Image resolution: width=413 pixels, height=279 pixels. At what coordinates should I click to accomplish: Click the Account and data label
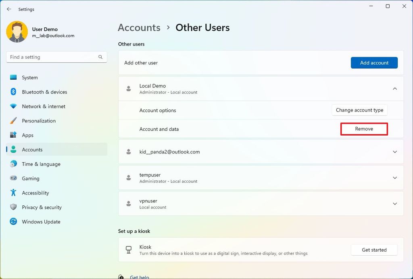[x=159, y=129]
